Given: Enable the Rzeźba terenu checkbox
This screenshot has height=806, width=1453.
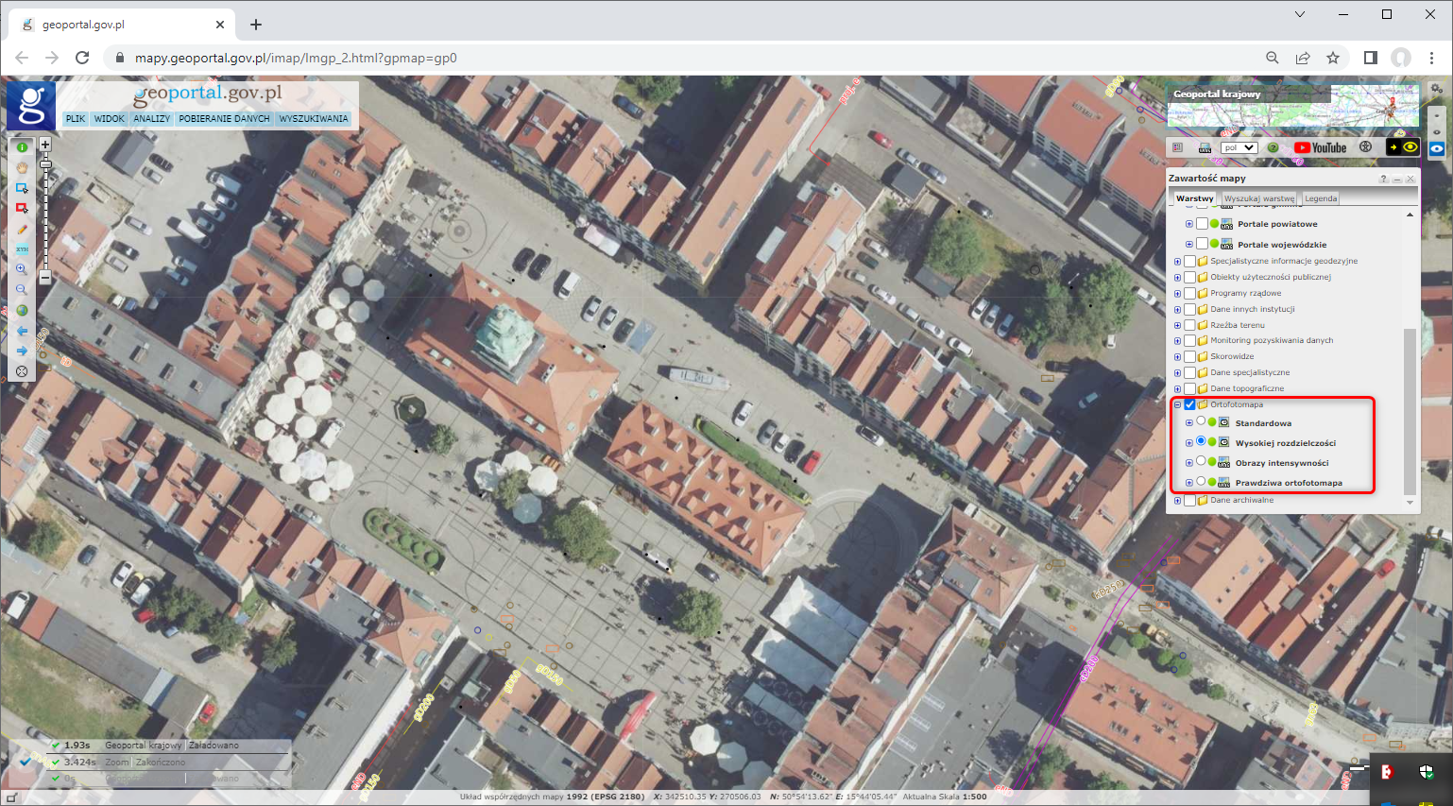Looking at the screenshot, I should point(1189,325).
